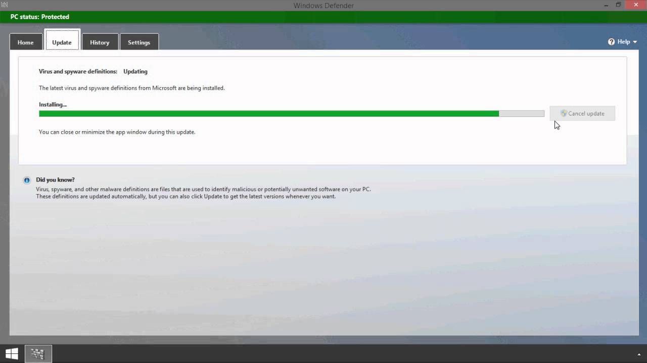The height and width of the screenshot is (363, 647).
Task: Click the shield icon on Cancel update
Action: pyautogui.click(x=564, y=113)
